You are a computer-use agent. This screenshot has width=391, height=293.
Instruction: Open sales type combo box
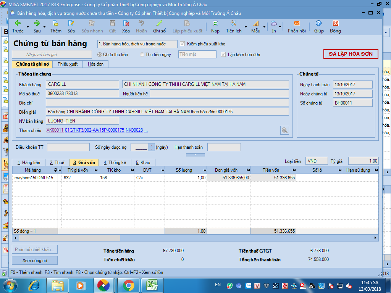click(x=137, y=44)
